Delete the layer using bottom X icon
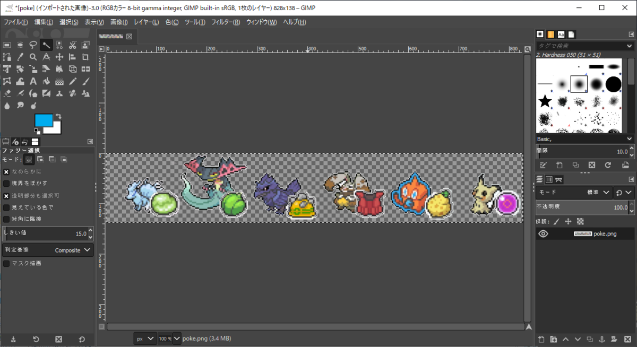This screenshot has height=347, width=637. pyautogui.click(x=627, y=340)
